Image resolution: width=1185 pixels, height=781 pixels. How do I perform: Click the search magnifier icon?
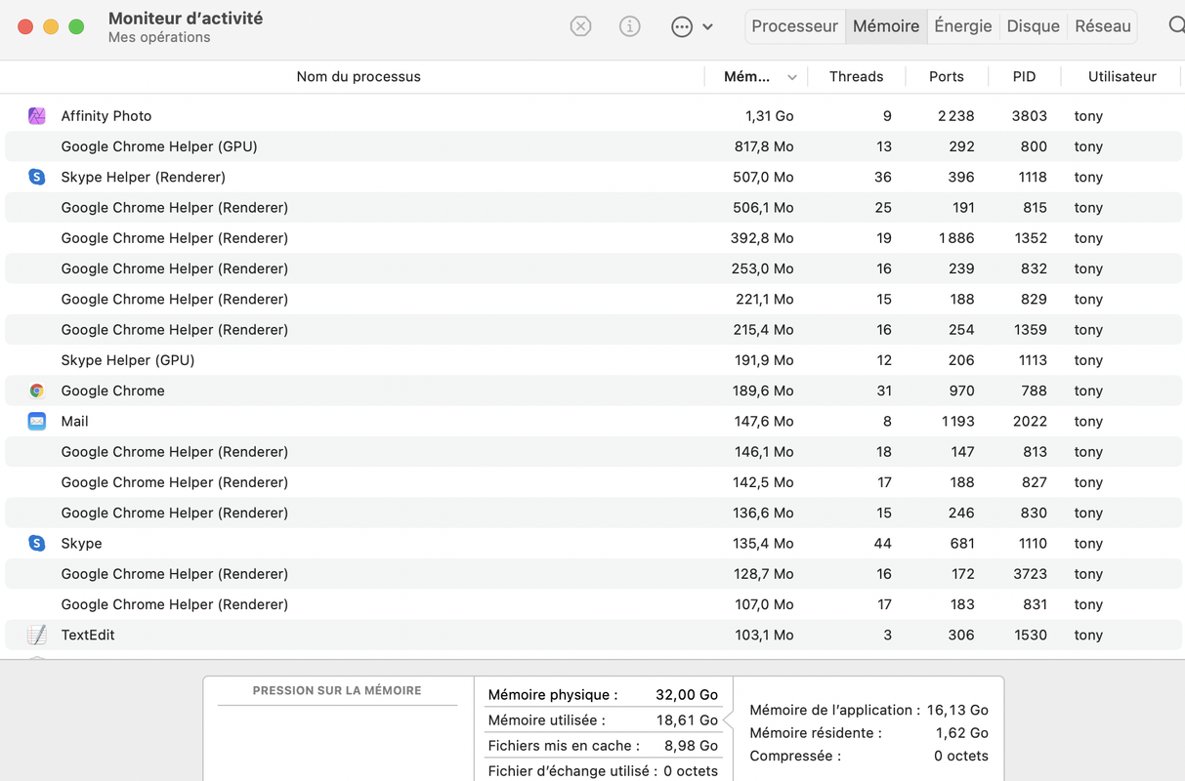(1176, 25)
